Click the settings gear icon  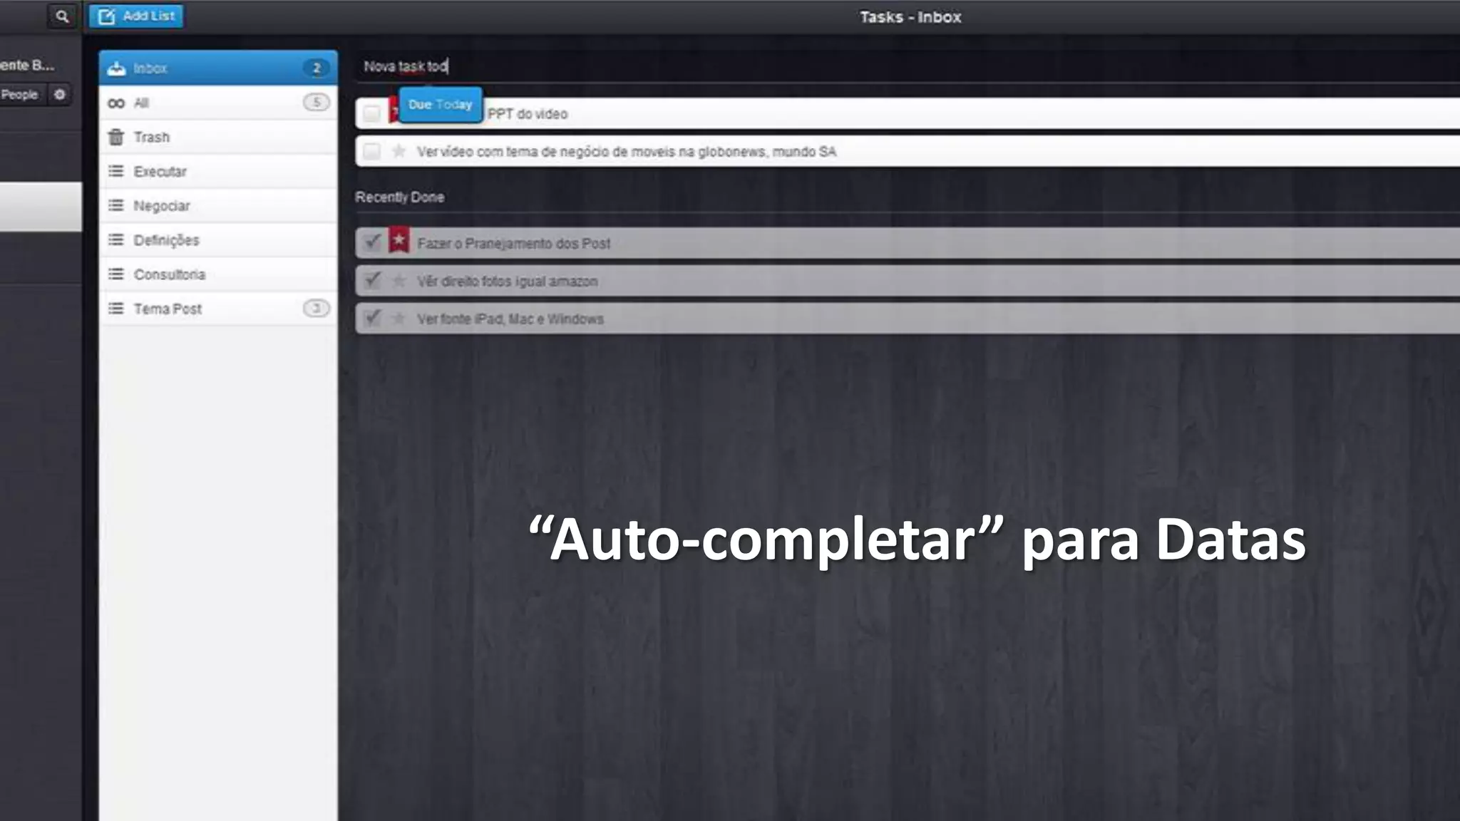(x=60, y=94)
